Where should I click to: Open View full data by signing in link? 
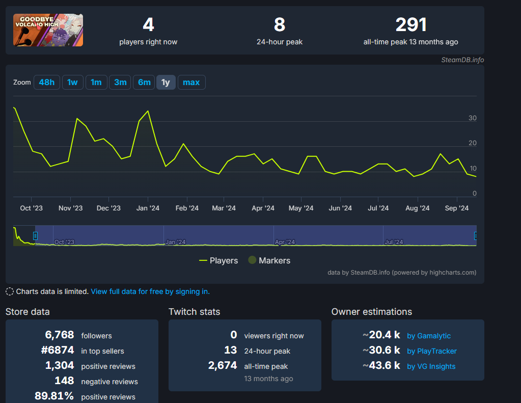(x=150, y=291)
